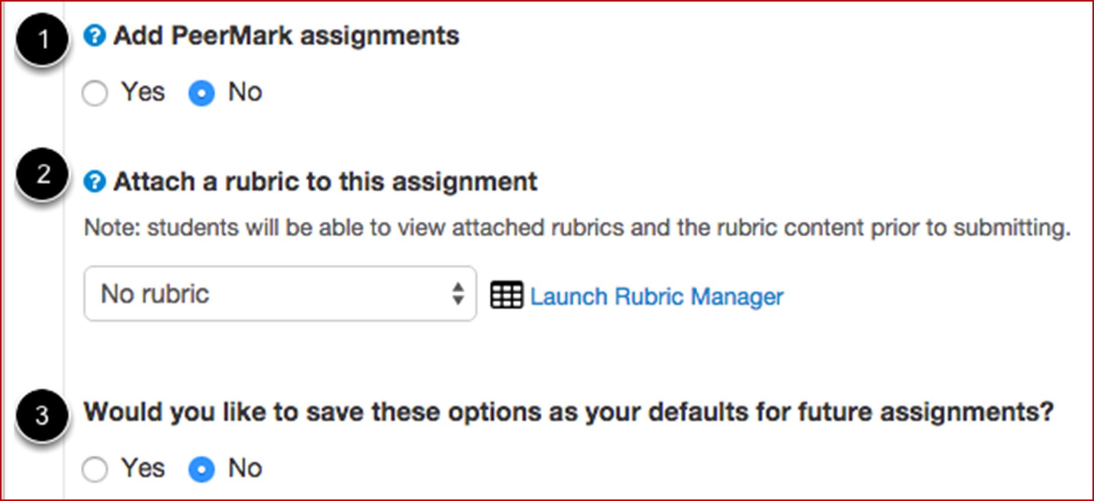This screenshot has height=501, width=1094.
Task: Select Yes radio for Add PeerMark assignments
Action: click(x=95, y=93)
